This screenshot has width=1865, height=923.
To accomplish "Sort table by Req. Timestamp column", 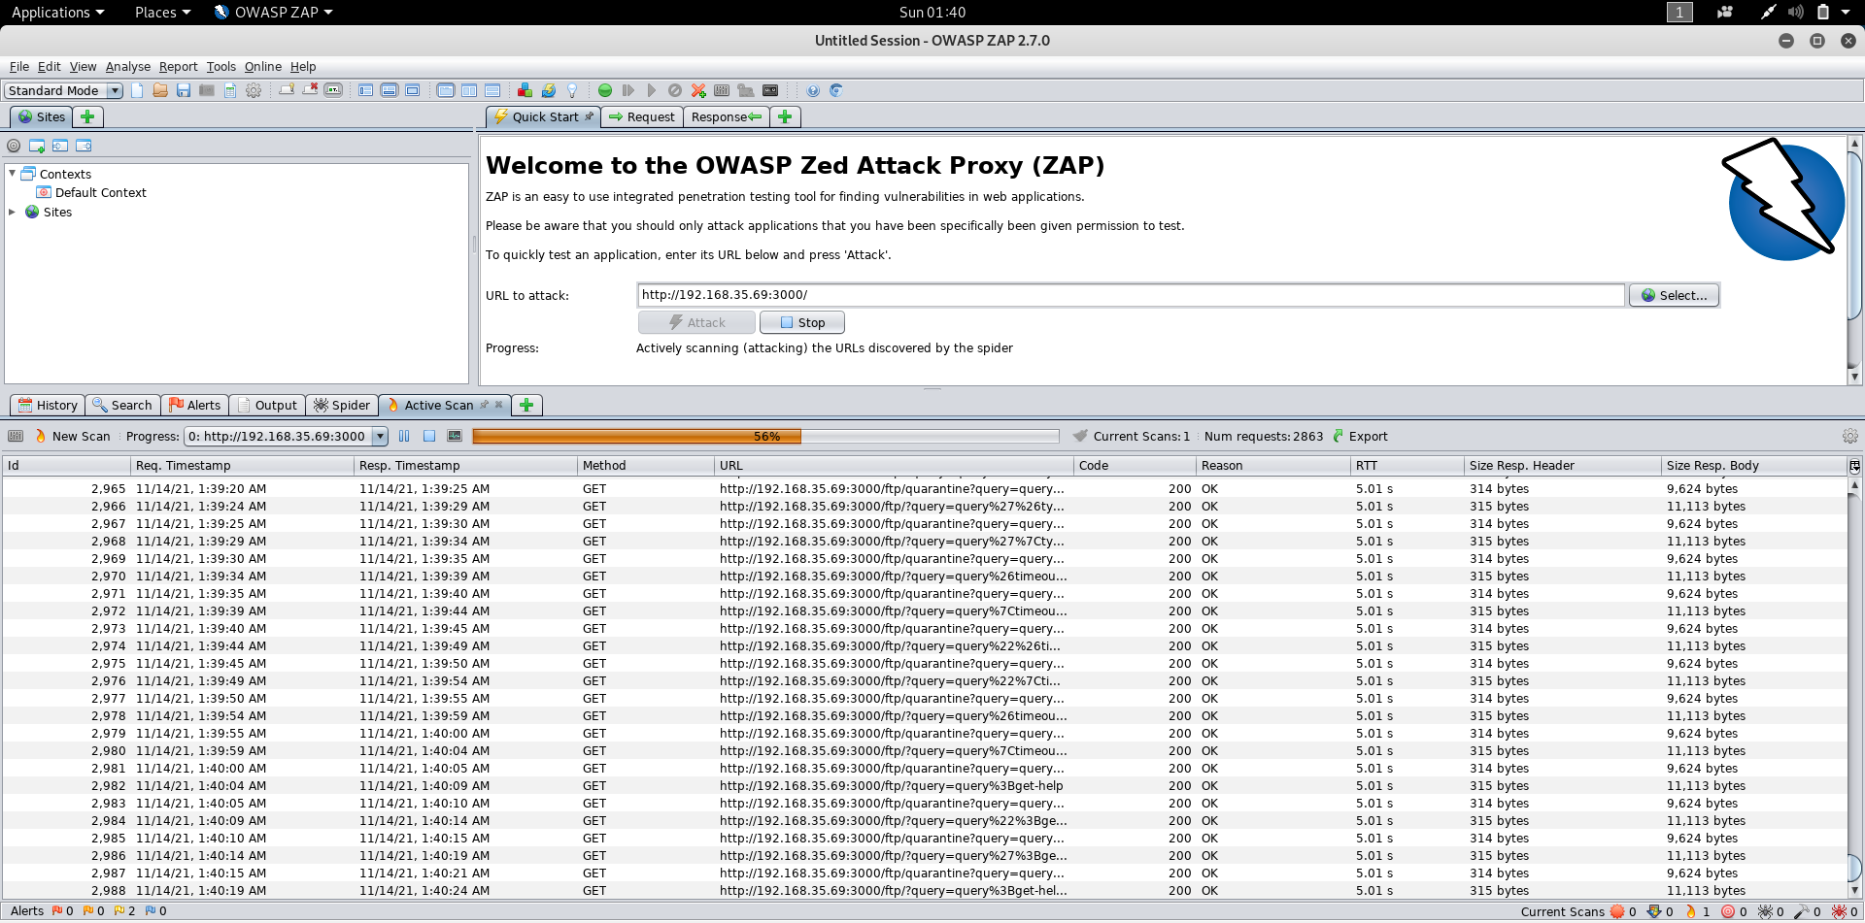I will 241,466.
